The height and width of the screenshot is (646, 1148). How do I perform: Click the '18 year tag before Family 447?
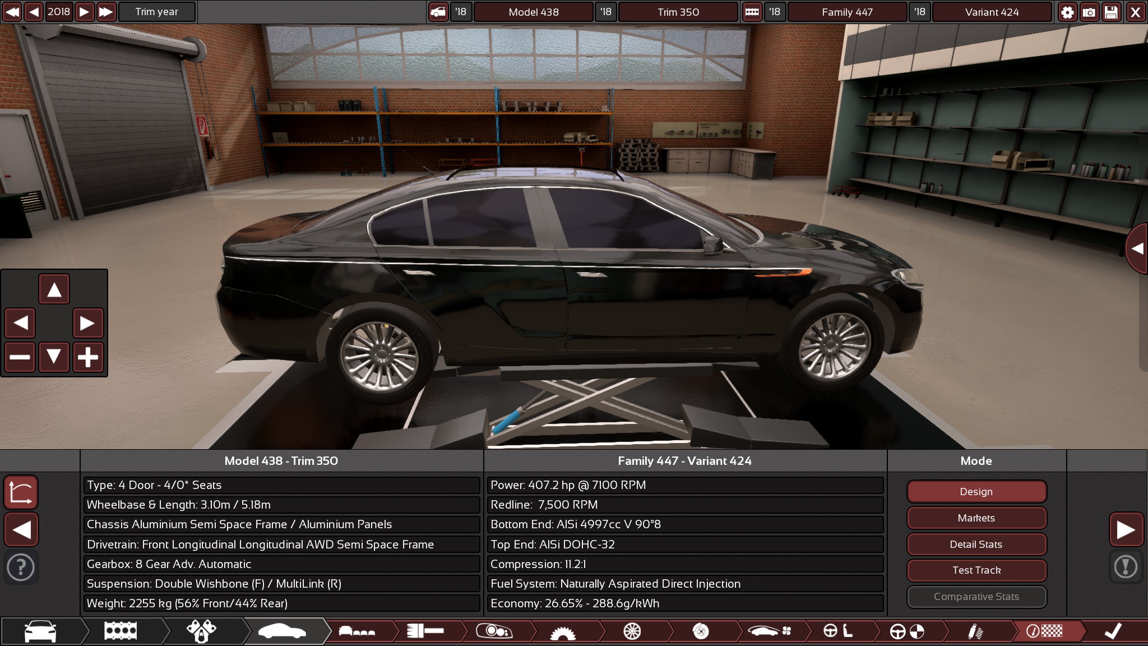coord(775,12)
